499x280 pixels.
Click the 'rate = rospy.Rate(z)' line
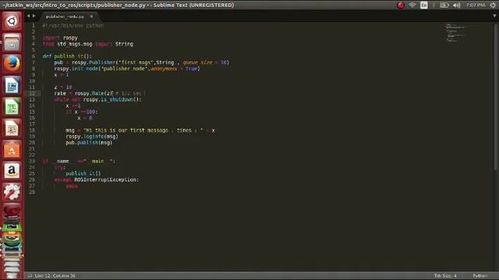click(x=99, y=93)
